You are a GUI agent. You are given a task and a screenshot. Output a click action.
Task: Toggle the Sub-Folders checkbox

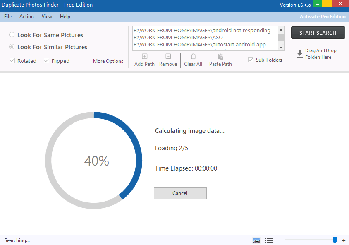(x=251, y=60)
